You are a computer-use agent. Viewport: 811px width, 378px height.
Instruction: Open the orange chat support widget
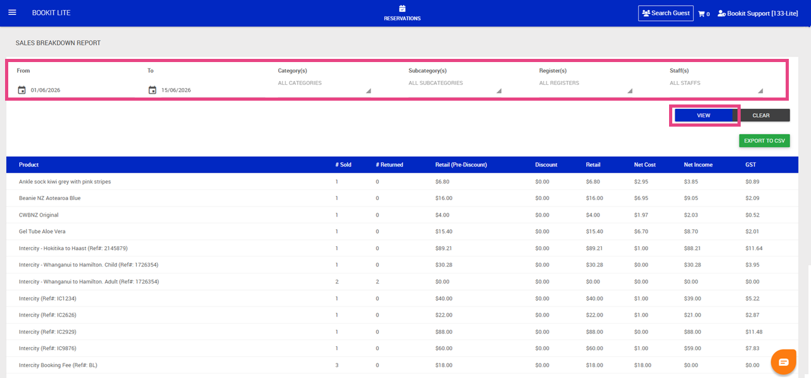pos(783,362)
